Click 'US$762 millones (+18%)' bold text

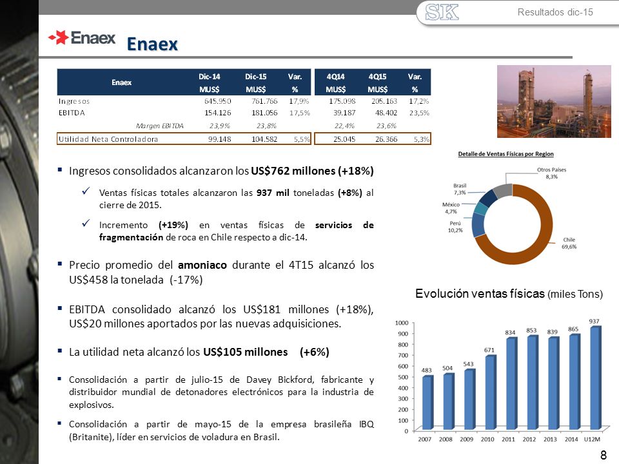click(312, 171)
